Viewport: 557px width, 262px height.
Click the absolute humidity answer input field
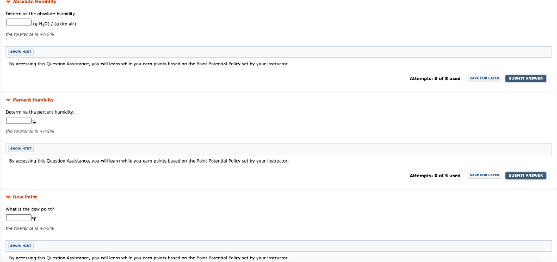19,22
